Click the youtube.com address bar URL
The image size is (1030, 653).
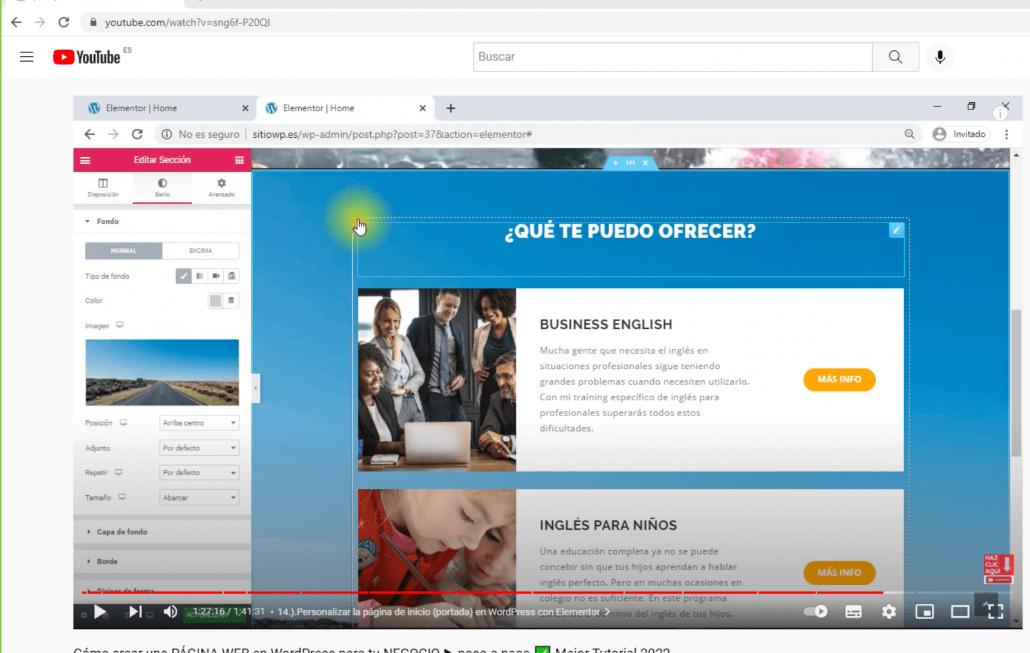point(187,22)
